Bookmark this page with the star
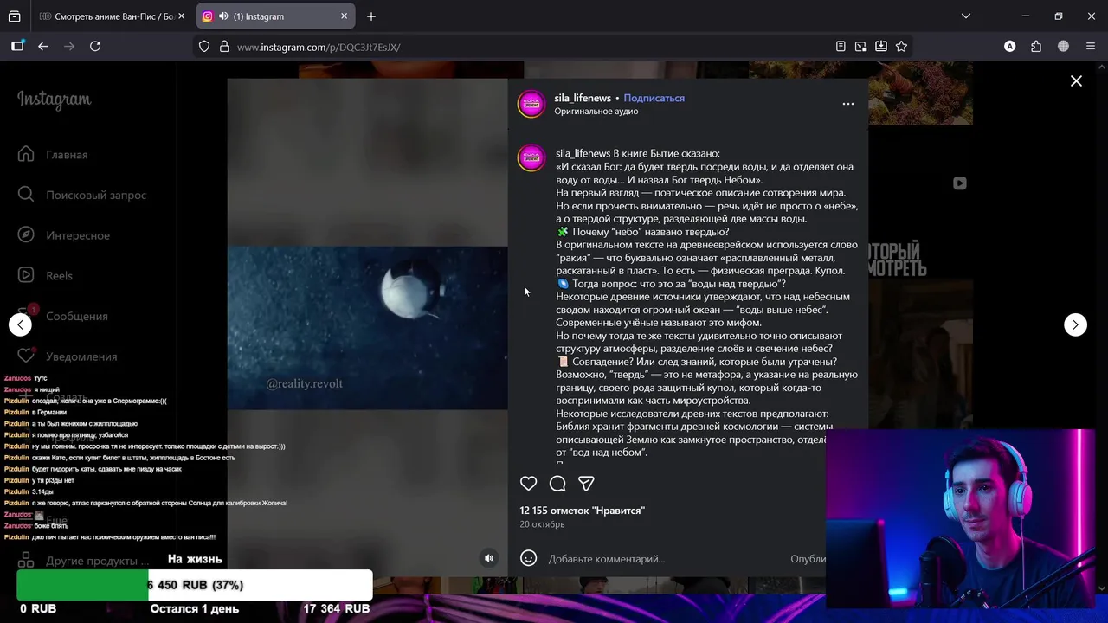This screenshot has height=623, width=1108. (901, 47)
